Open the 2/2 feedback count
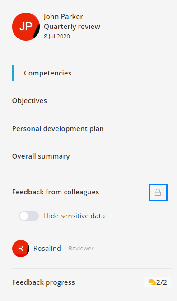Image resolution: width=177 pixels, height=301 pixels. [x=162, y=282]
